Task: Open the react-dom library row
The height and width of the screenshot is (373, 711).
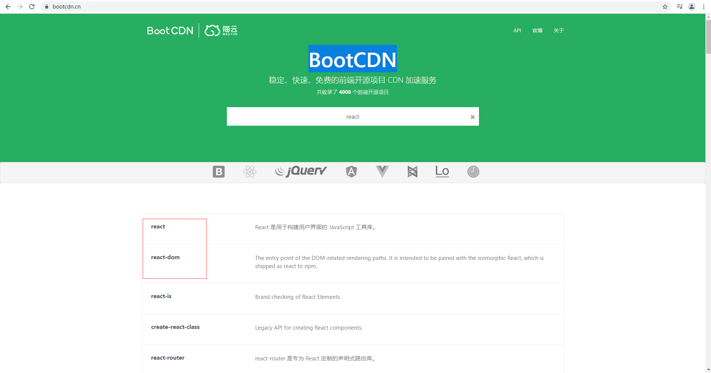Action: click(x=353, y=264)
